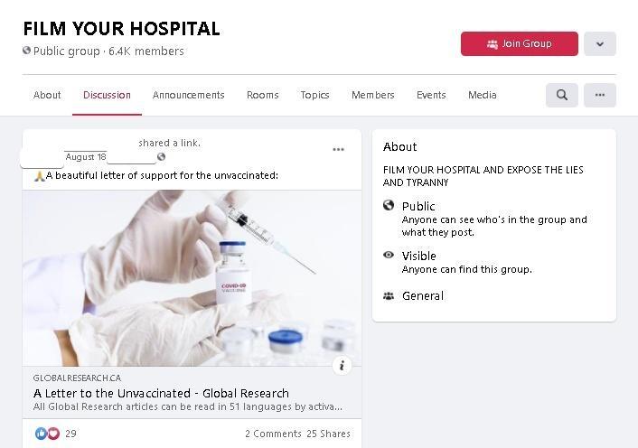Open the Announcements tab
Image resolution: width=638 pixels, height=448 pixels.
click(188, 95)
